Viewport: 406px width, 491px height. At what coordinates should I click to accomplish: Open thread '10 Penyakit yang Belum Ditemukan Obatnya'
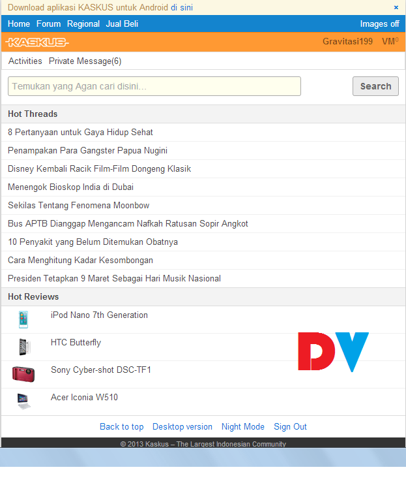93,242
